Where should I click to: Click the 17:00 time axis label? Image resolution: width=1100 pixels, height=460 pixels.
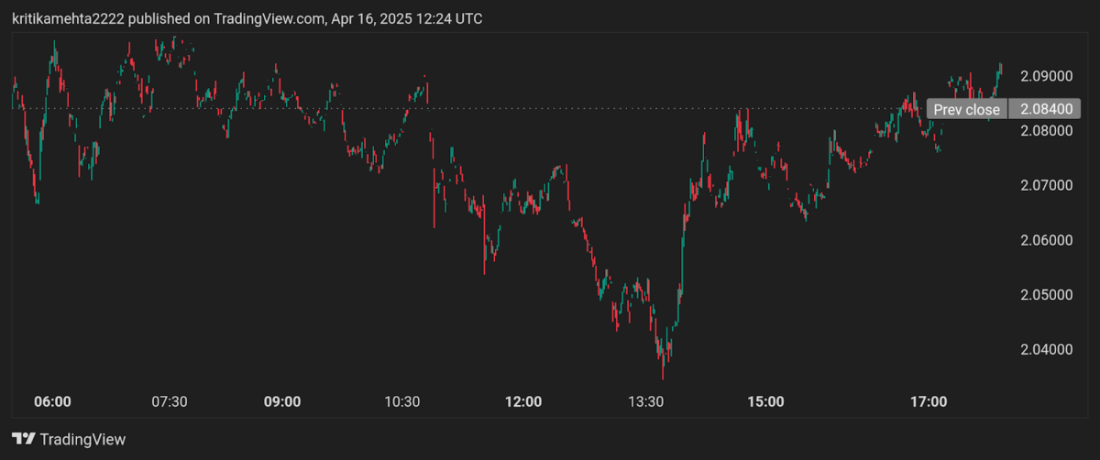929,402
